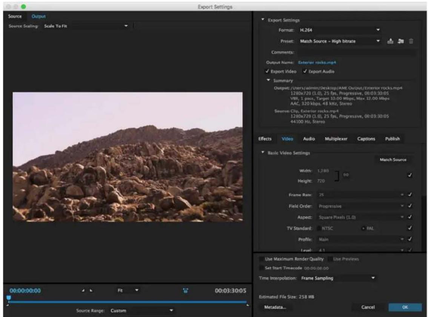Open the Multiplexer tab

tap(336, 139)
